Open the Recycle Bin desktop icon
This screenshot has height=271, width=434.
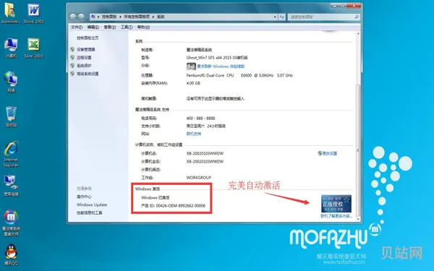(x=11, y=116)
